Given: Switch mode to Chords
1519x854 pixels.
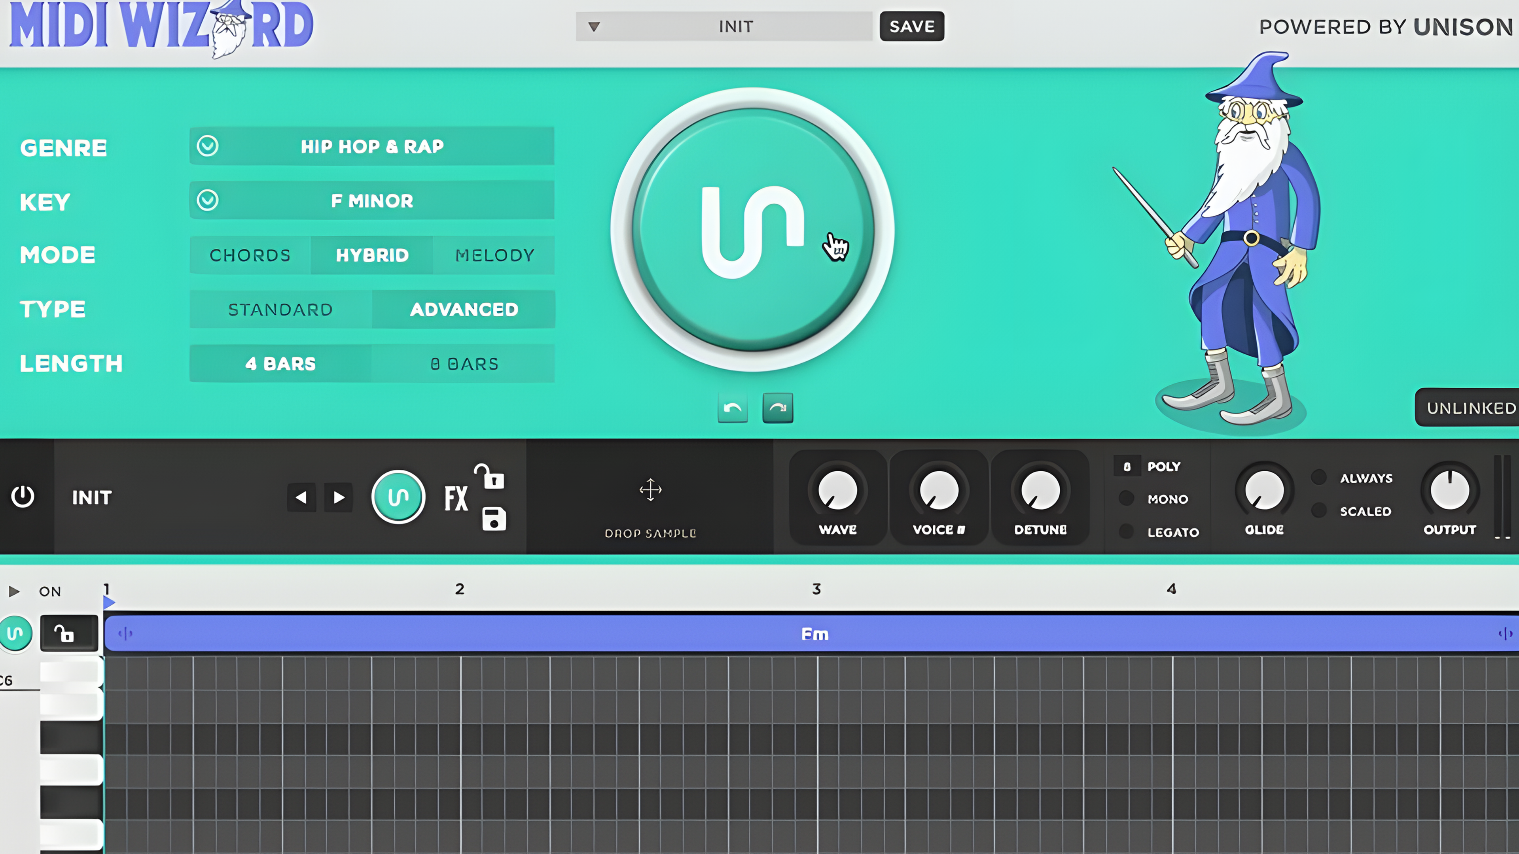Looking at the screenshot, I should 250,255.
